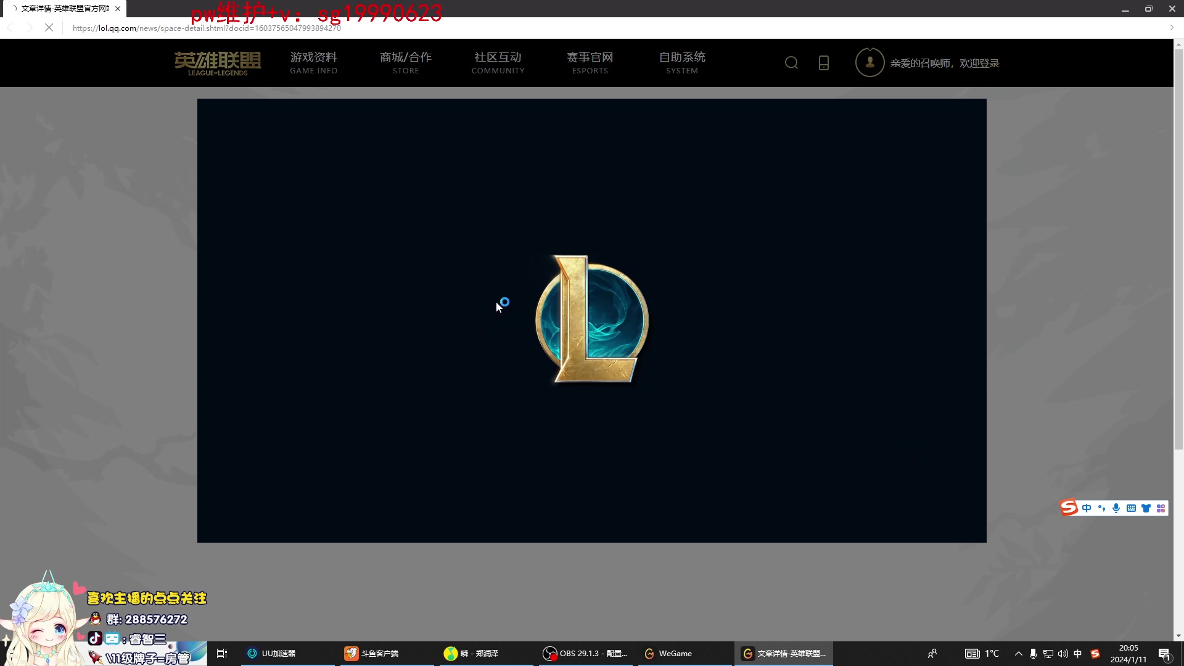Open the 自助系统 SYSTEM menu
The height and width of the screenshot is (666, 1184).
pyautogui.click(x=682, y=63)
